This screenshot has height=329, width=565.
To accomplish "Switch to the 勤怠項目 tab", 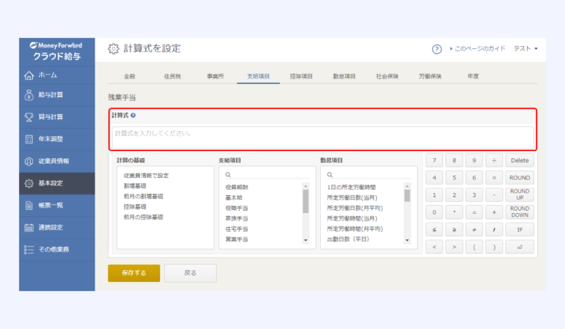I will click(344, 76).
